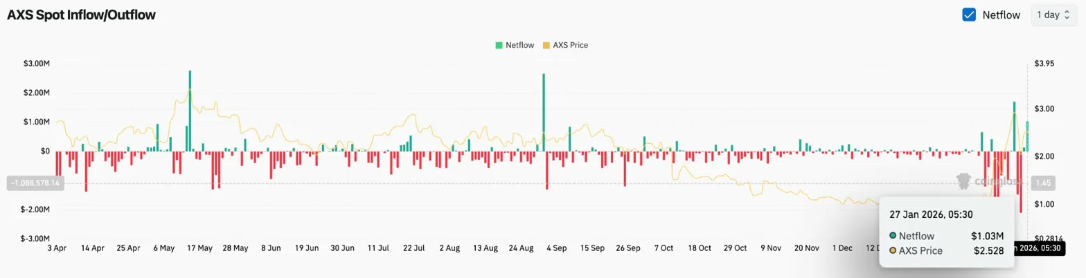
Task: Click the 1 Dec date axis label
Action: pos(842,248)
